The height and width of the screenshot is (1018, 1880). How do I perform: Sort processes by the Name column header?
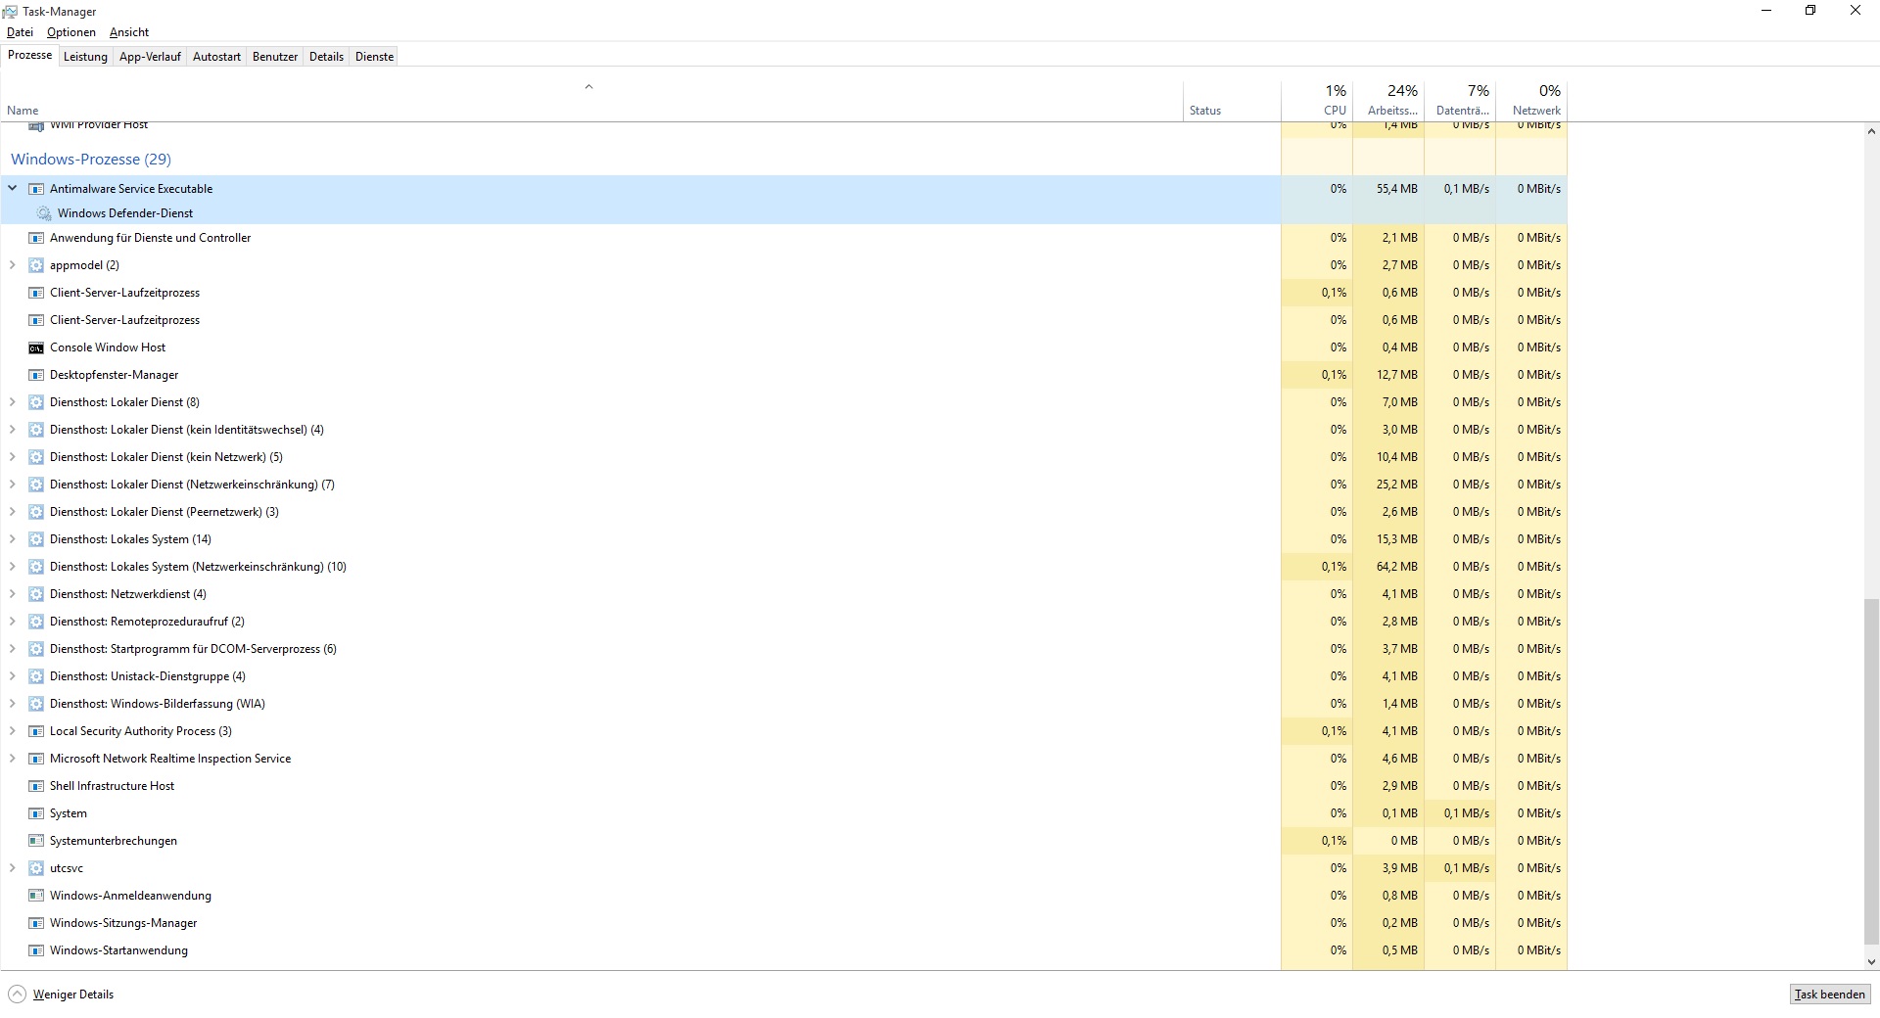[591, 100]
